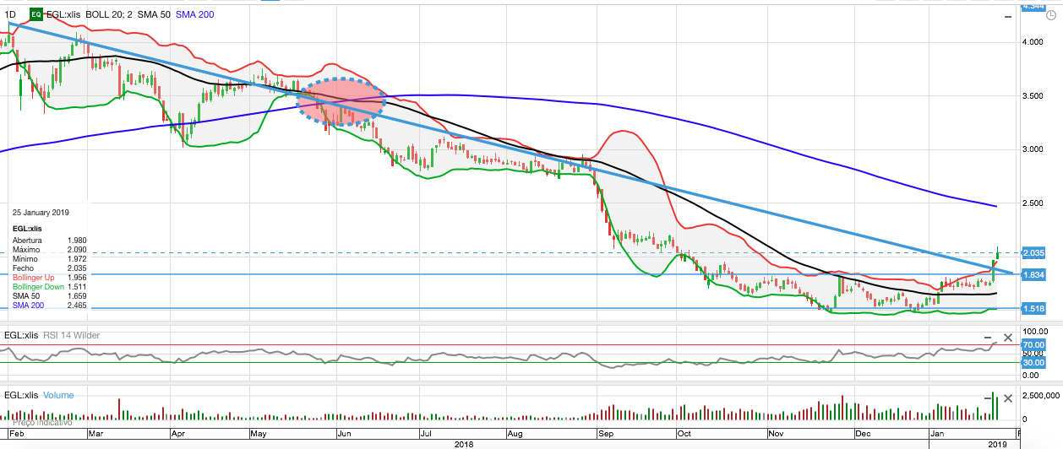Open the 1D timeframe selector
1063x449 pixels.
point(11,14)
